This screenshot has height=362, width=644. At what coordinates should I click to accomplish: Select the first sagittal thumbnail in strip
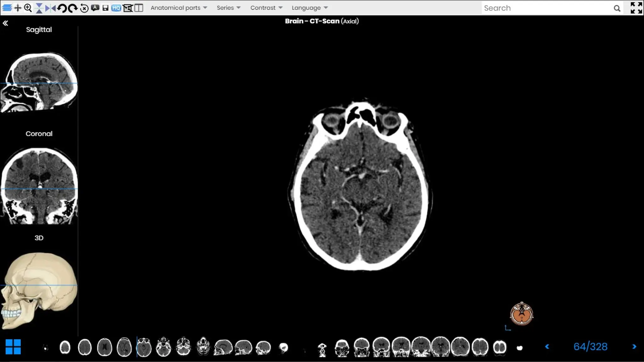coord(223,348)
